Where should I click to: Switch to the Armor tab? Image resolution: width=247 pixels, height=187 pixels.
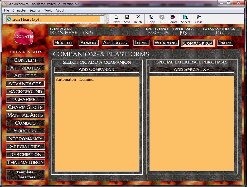pos(88,43)
